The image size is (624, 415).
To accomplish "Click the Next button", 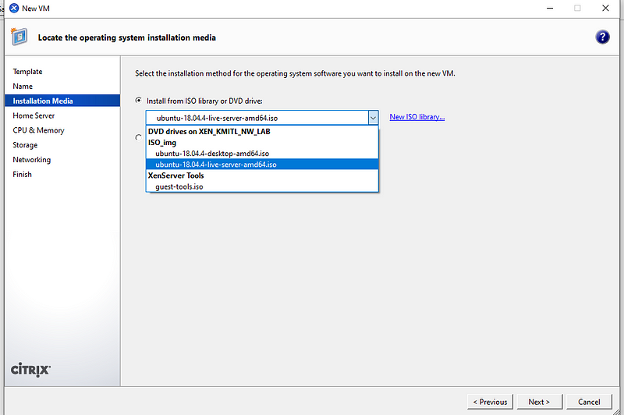I will [x=539, y=402].
